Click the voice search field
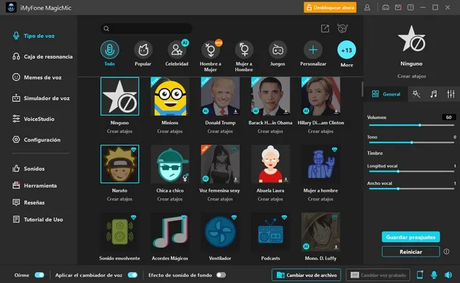This screenshot has height=283, width=460. (146, 28)
